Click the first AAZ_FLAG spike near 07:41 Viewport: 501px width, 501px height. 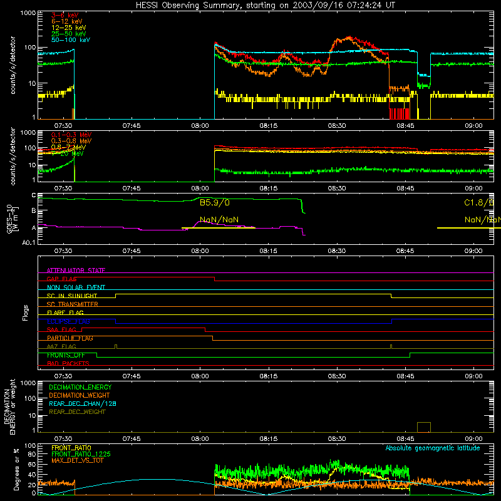[x=116, y=346]
